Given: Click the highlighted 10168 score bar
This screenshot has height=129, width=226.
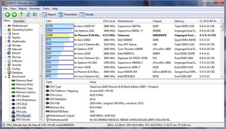Looking at the screenshot, I should pos(60,35).
